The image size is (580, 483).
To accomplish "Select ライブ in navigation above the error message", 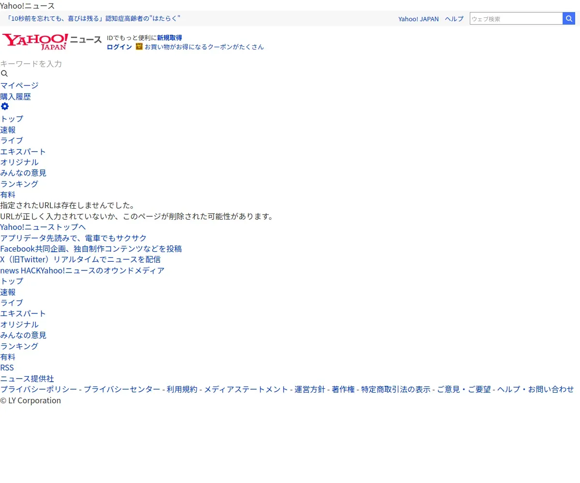I will pyautogui.click(x=12, y=141).
